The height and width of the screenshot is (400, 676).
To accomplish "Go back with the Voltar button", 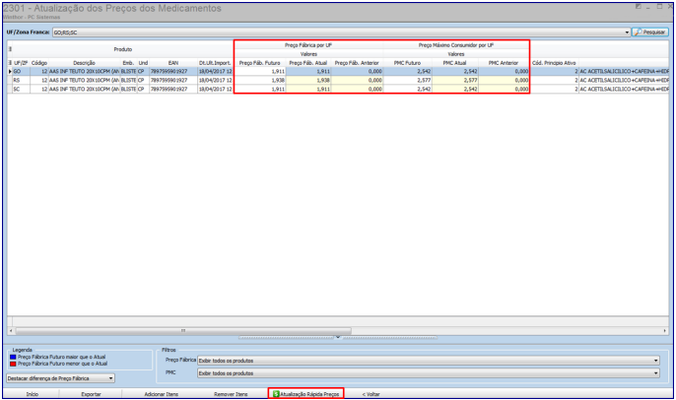I will coord(371,394).
